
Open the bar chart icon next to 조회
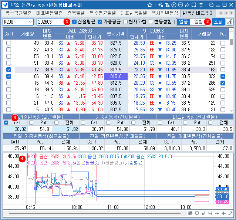click(x=229, y=22)
